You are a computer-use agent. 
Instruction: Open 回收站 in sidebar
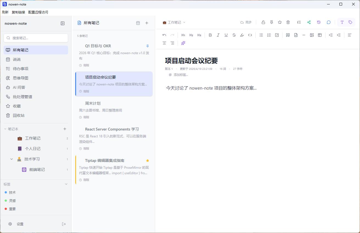(x=36, y=115)
